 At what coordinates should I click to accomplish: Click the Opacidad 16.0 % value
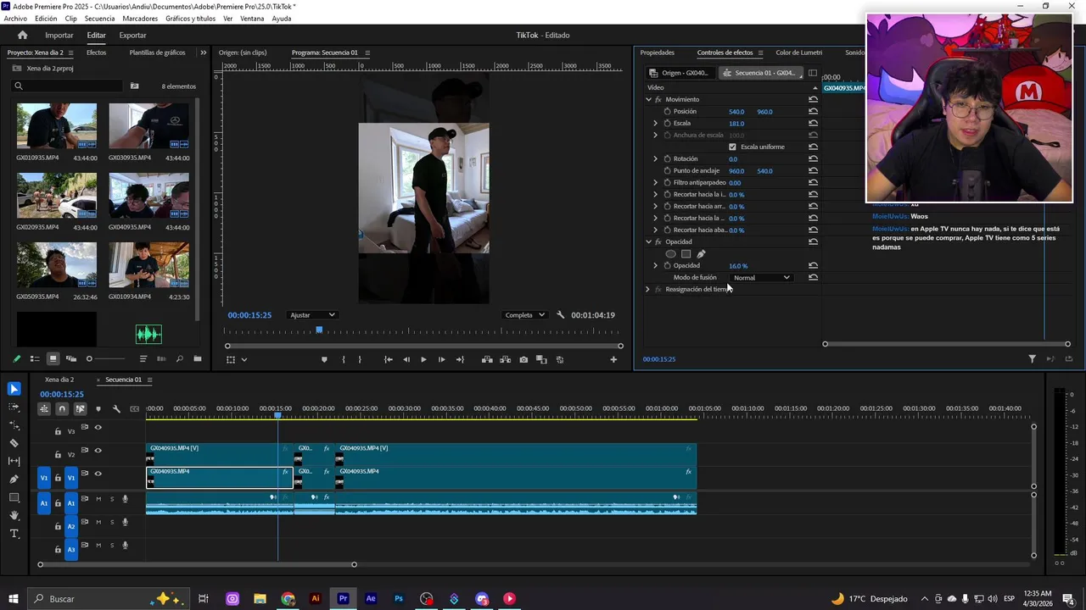click(x=738, y=265)
